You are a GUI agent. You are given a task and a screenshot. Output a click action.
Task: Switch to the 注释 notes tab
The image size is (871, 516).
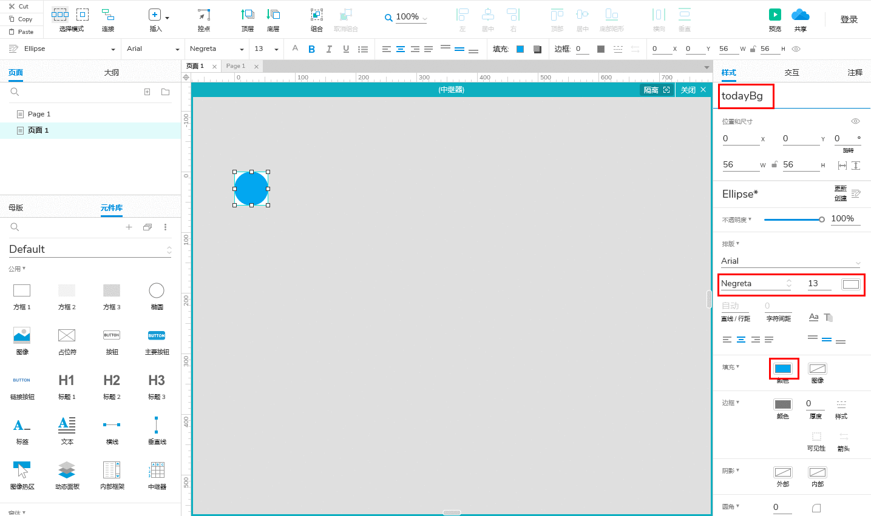pos(855,72)
